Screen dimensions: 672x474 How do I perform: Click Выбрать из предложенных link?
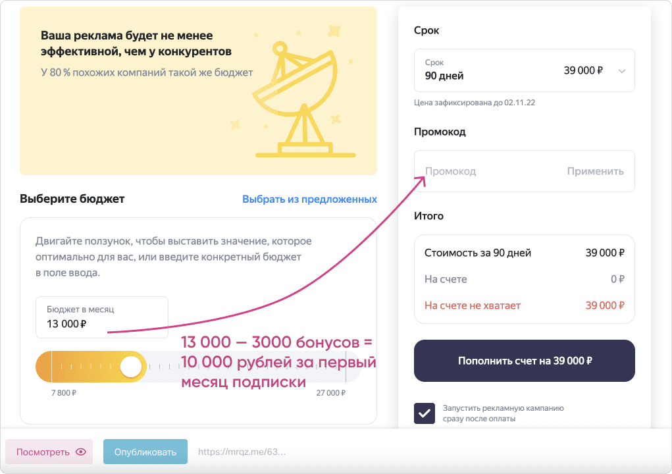[309, 199]
